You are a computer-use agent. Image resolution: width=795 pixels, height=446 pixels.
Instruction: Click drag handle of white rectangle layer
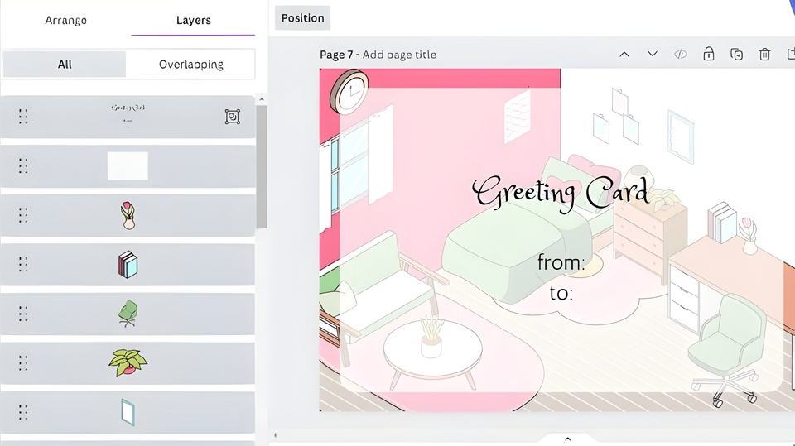(x=23, y=165)
